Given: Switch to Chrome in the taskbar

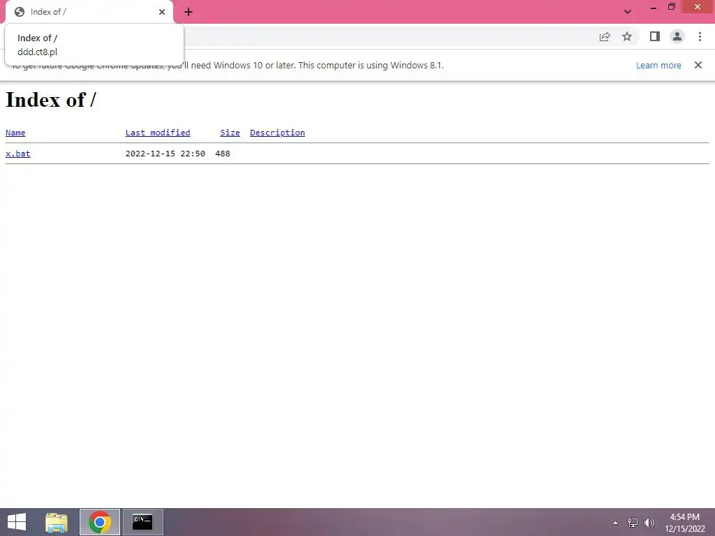Looking at the screenshot, I should coord(100,522).
